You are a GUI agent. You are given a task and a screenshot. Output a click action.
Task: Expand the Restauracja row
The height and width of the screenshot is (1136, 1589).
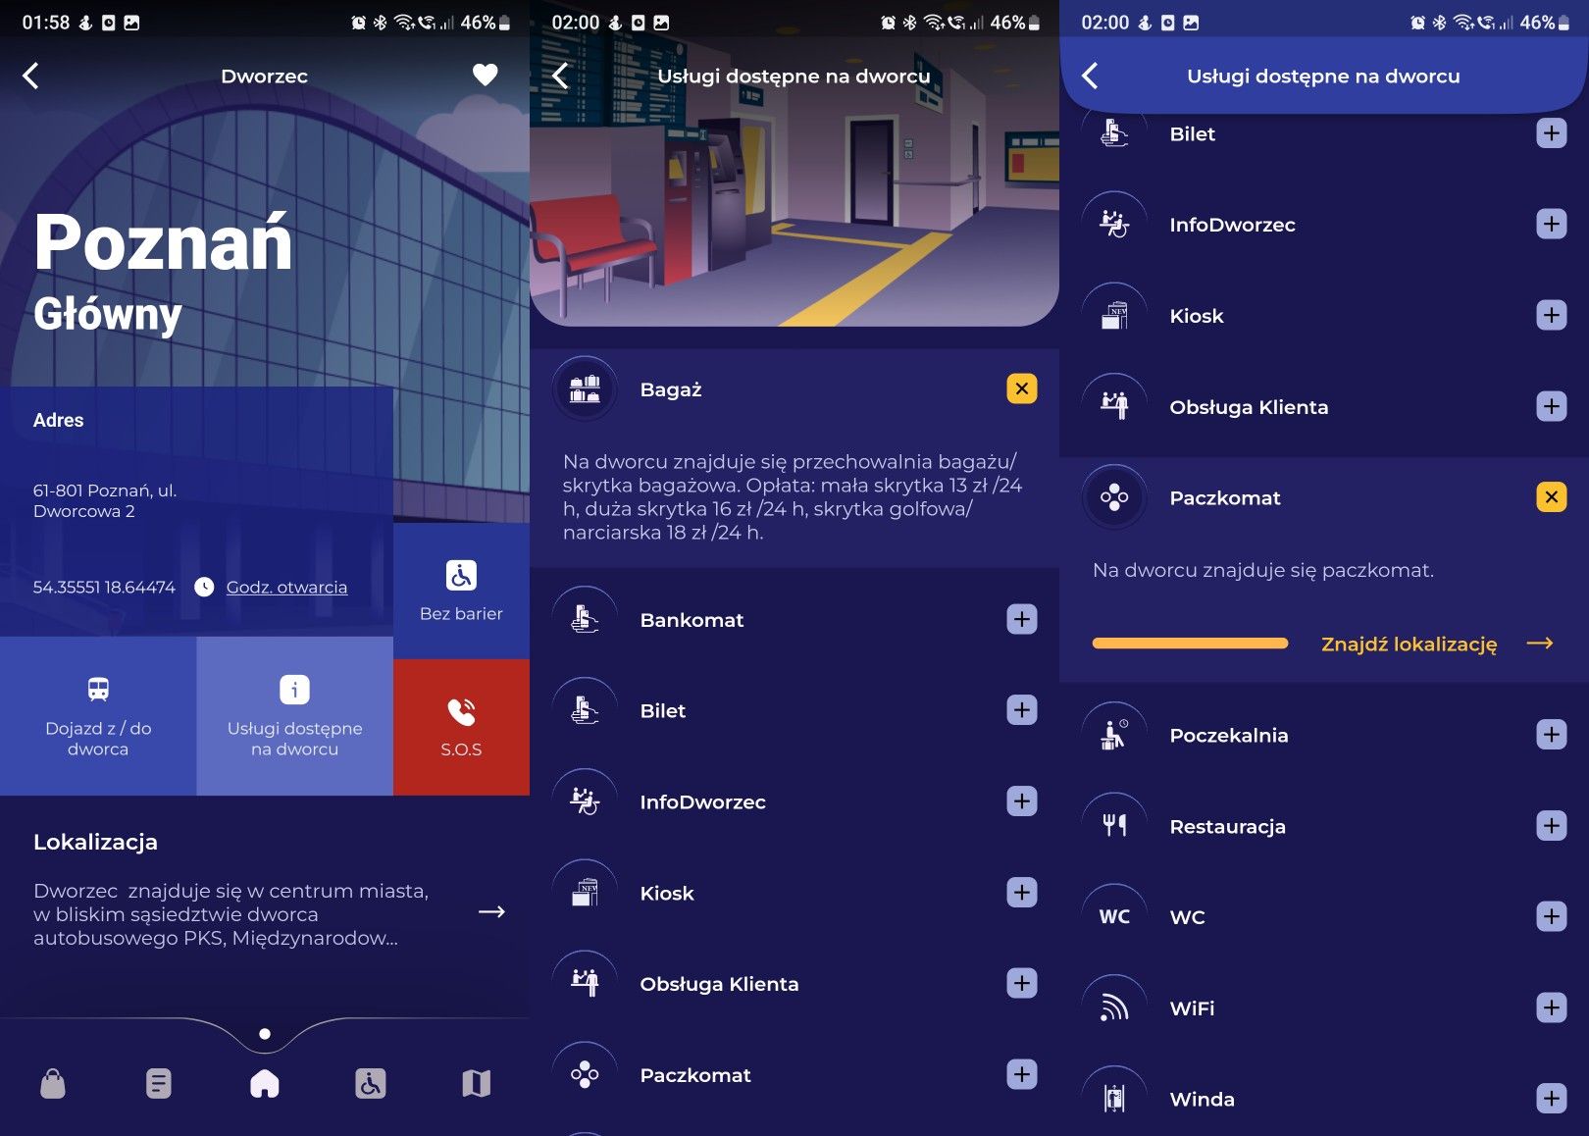[1552, 826]
